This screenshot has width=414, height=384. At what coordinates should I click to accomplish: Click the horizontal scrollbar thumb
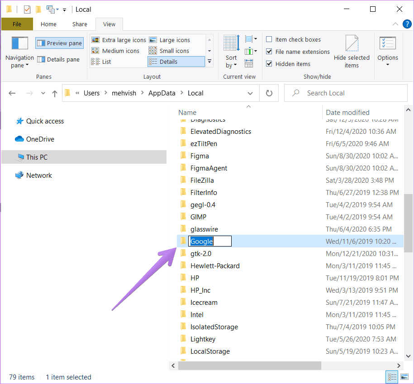pyautogui.click(x=249, y=365)
